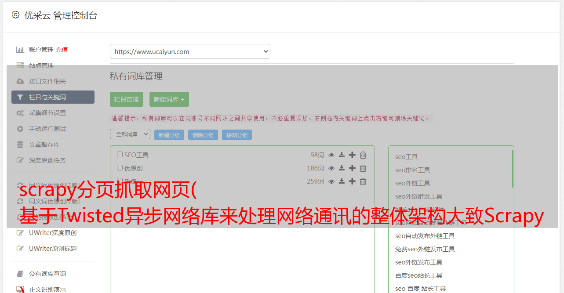The width and height of the screenshot is (564, 293).
Task: Click the 私有词库管理 heading
Action: coord(136,76)
